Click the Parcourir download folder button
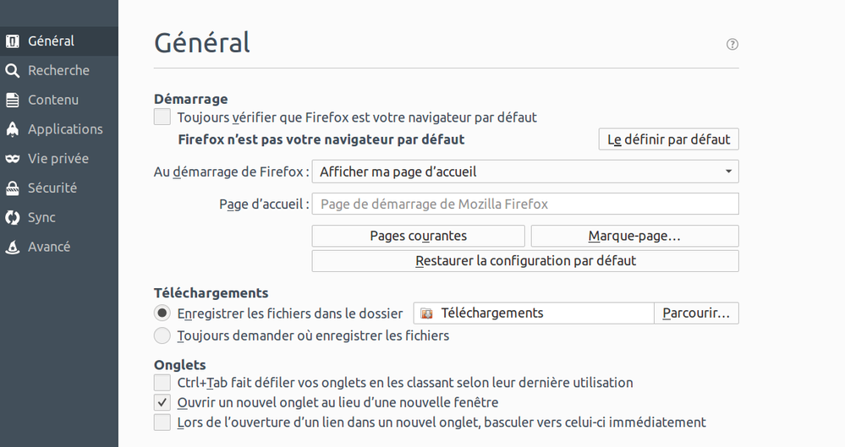Image resolution: width=845 pixels, height=447 pixels. pyautogui.click(x=695, y=313)
